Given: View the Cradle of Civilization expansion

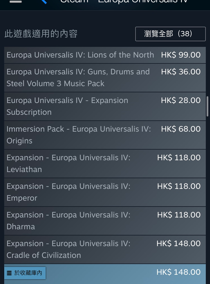Looking at the screenshot, I should [105, 249].
